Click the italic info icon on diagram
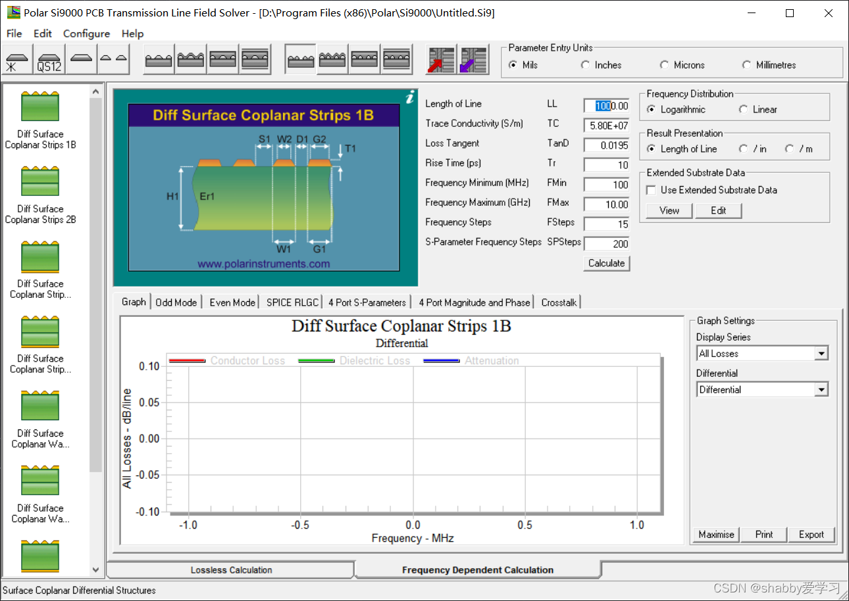849x601 pixels. click(x=410, y=97)
